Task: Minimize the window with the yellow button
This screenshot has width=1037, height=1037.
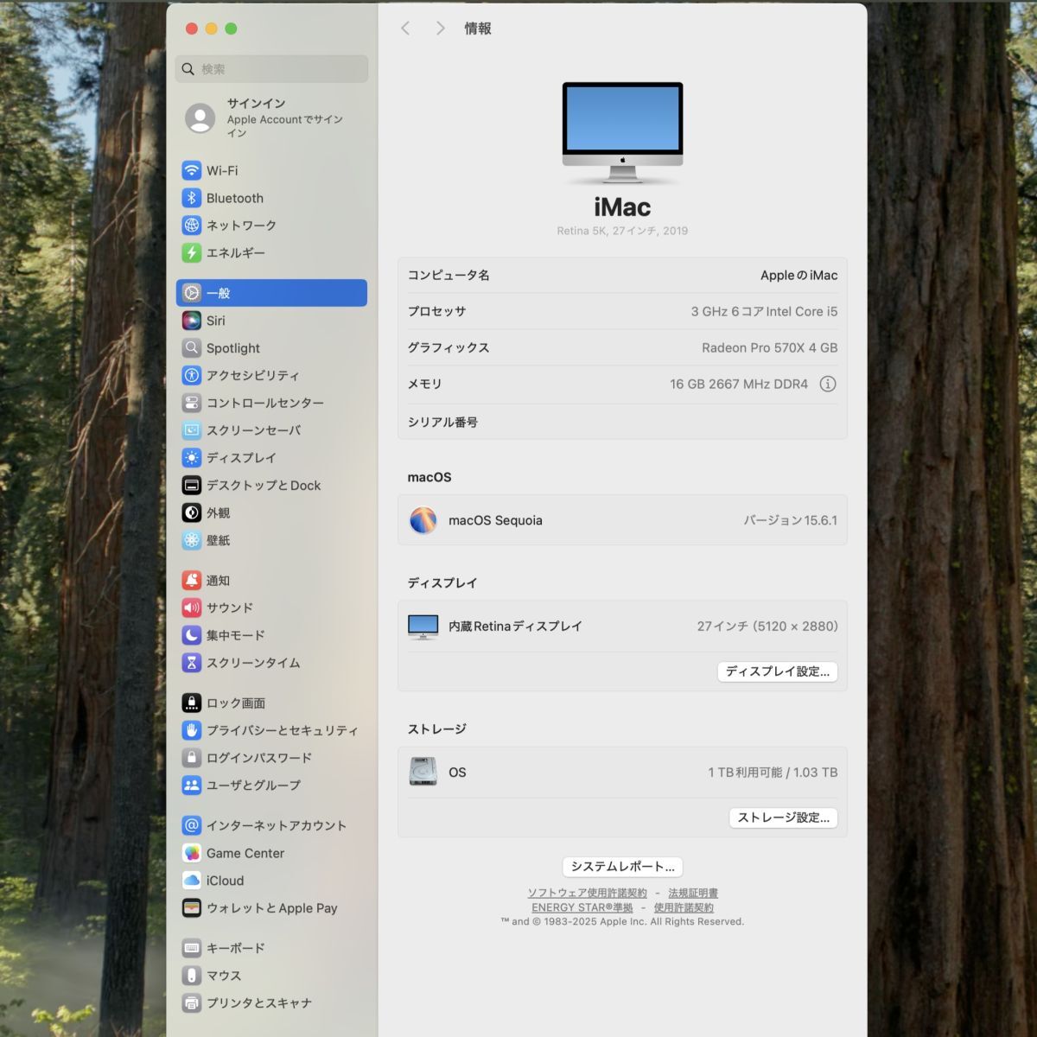Action: click(212, 29)
